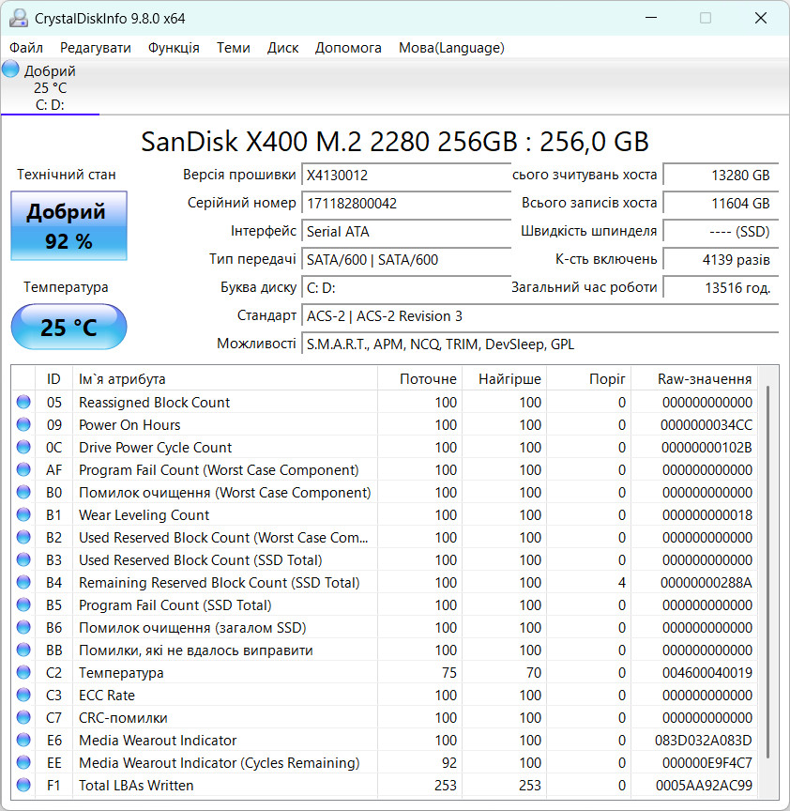Click the Serial ATA interface field

[x=406, y=231]
